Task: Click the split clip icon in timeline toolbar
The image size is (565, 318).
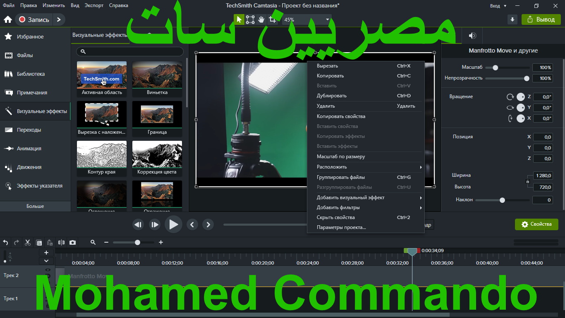Action: (62, 243)
